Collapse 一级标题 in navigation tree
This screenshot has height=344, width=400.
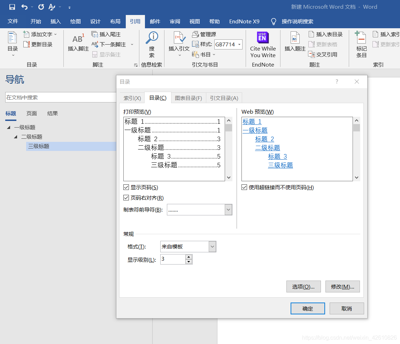click(x=9, y=127)
